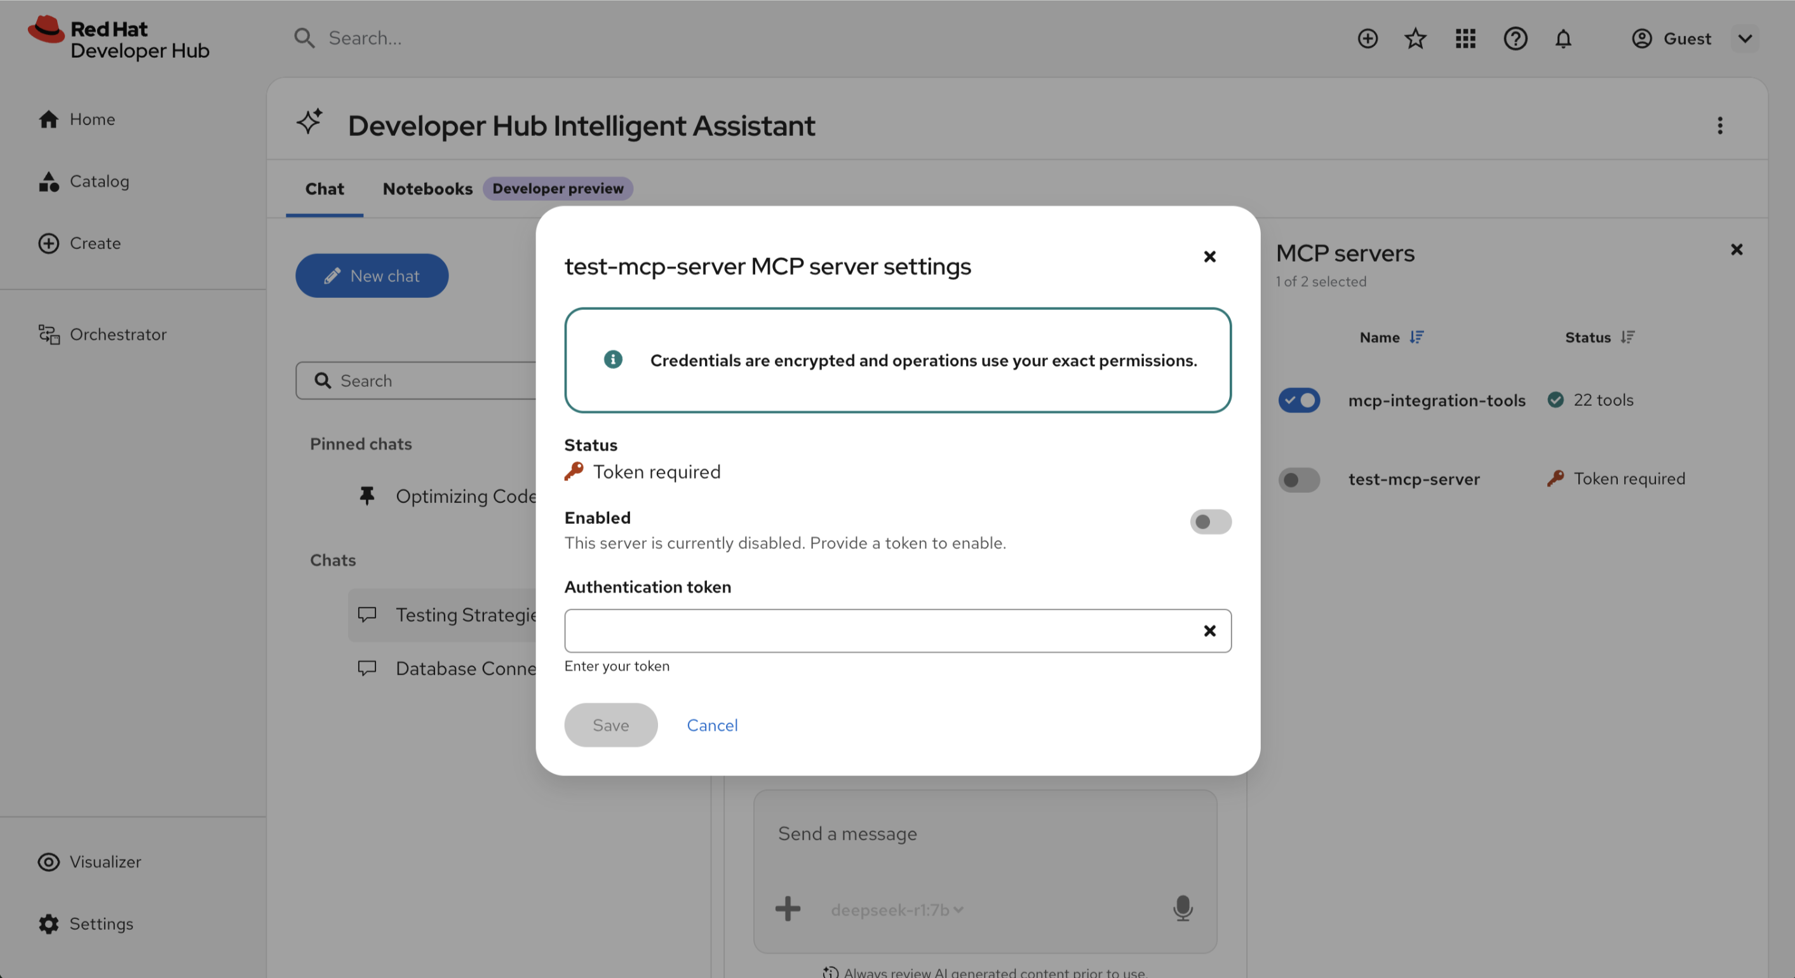Sort MCP servers by Status
Image resolution: width=1795 pixels, height=978 pixels.
point(1599,337)
